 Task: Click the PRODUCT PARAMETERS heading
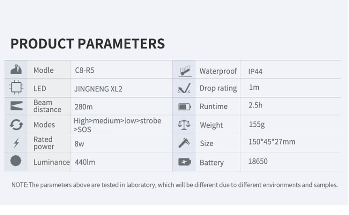[88, 44]
